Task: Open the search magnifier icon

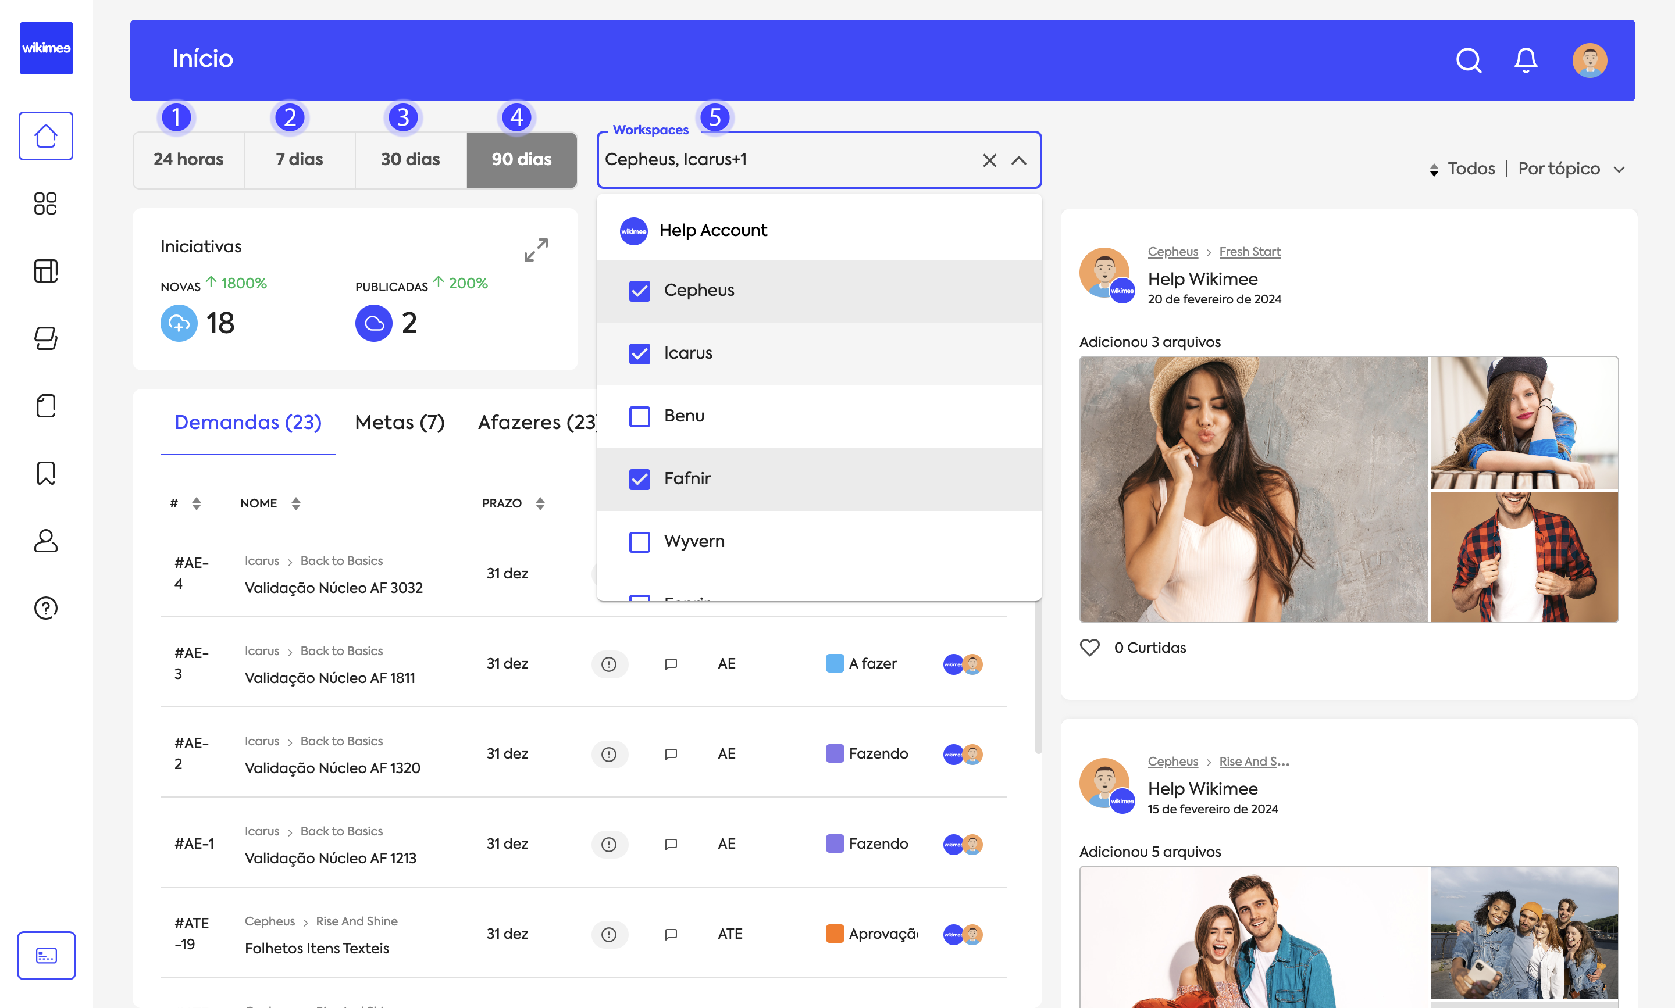Action: [1468, 60]
